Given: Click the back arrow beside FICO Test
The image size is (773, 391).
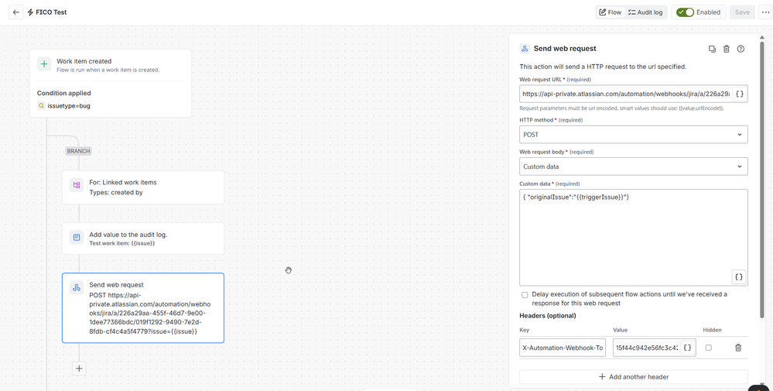Looking at the screenshot, I should (15, 12).
